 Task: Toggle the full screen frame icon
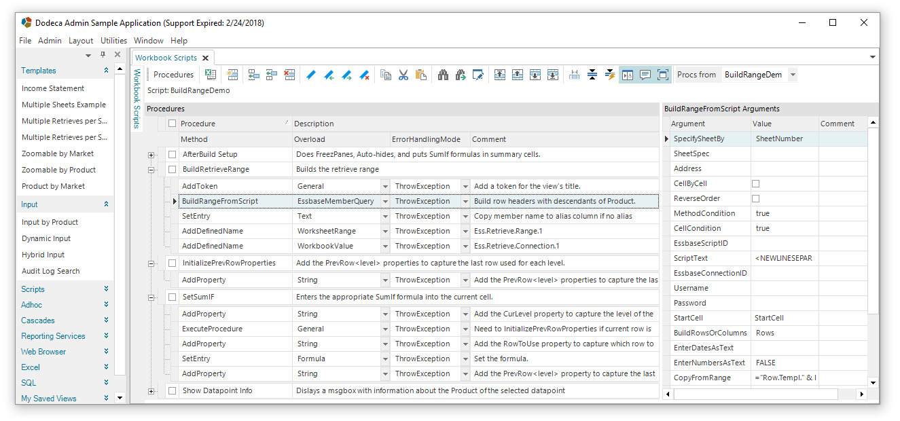(x=663, y=75)
